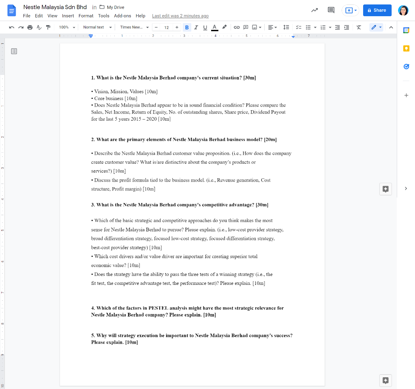
Task: Open the highlight color tool
Action: (x=225, y=27)
